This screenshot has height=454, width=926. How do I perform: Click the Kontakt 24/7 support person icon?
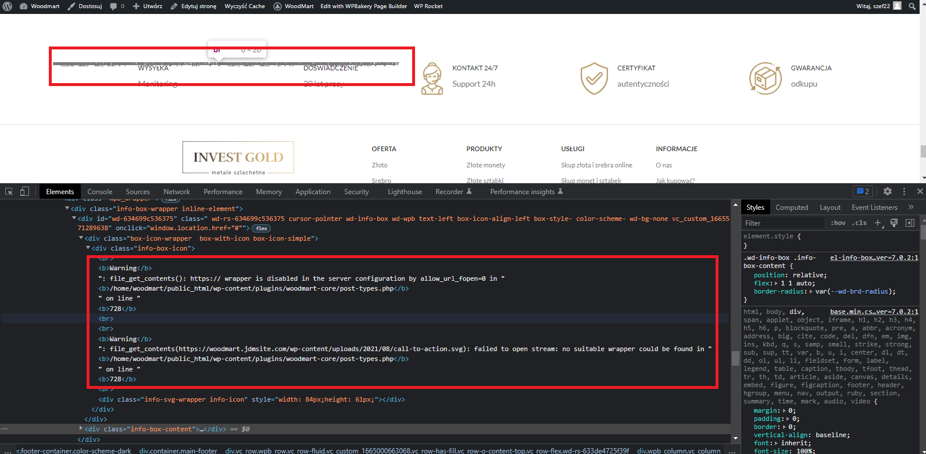[432, 78]
